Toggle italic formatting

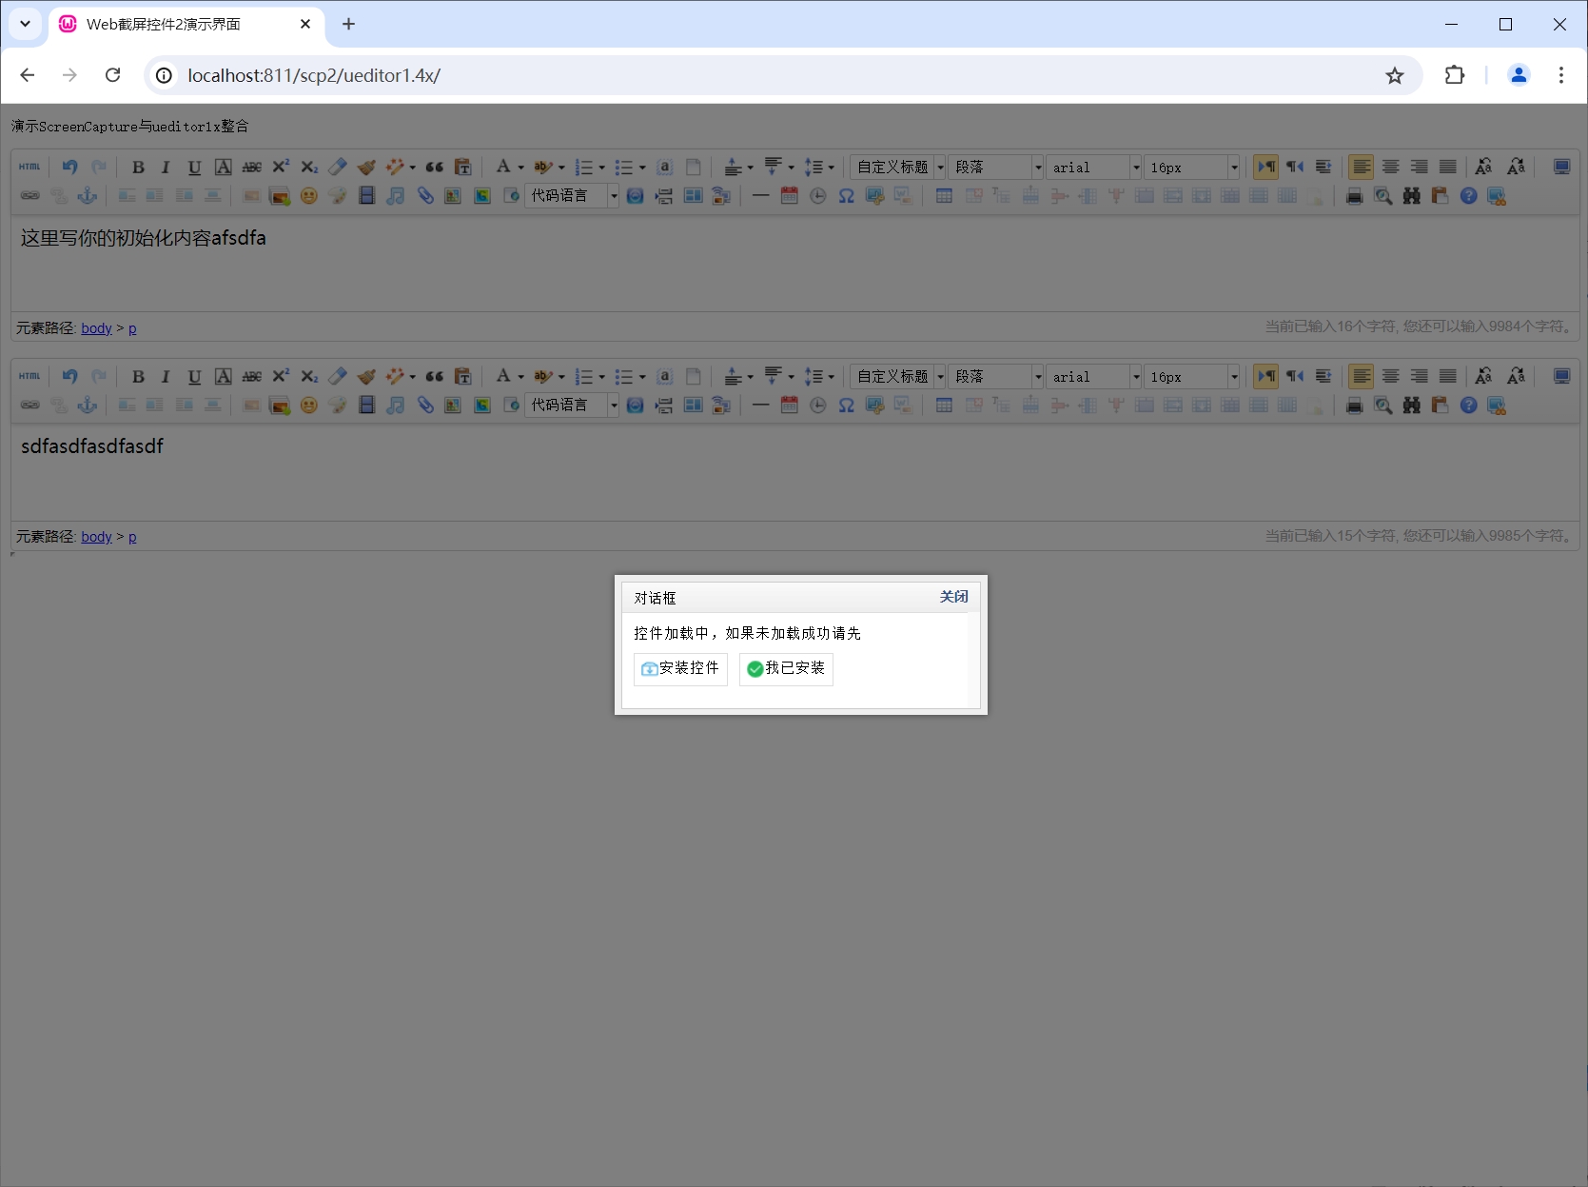click(x=167, y=167)
